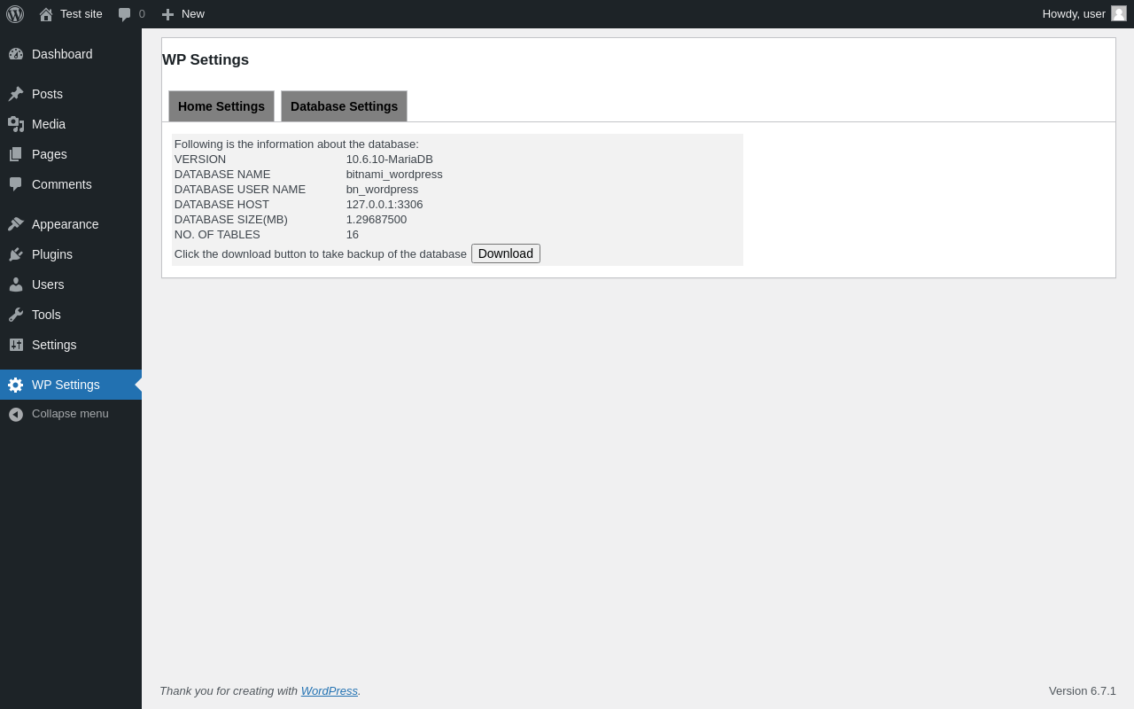
Task: Switch to the Home Settings tab
Action: [221, 106]
